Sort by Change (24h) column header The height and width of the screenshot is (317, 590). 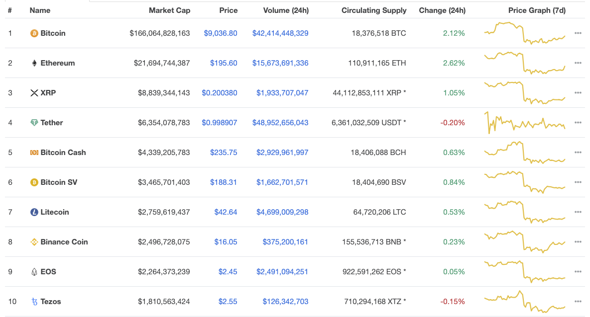(x=442, y=10)
